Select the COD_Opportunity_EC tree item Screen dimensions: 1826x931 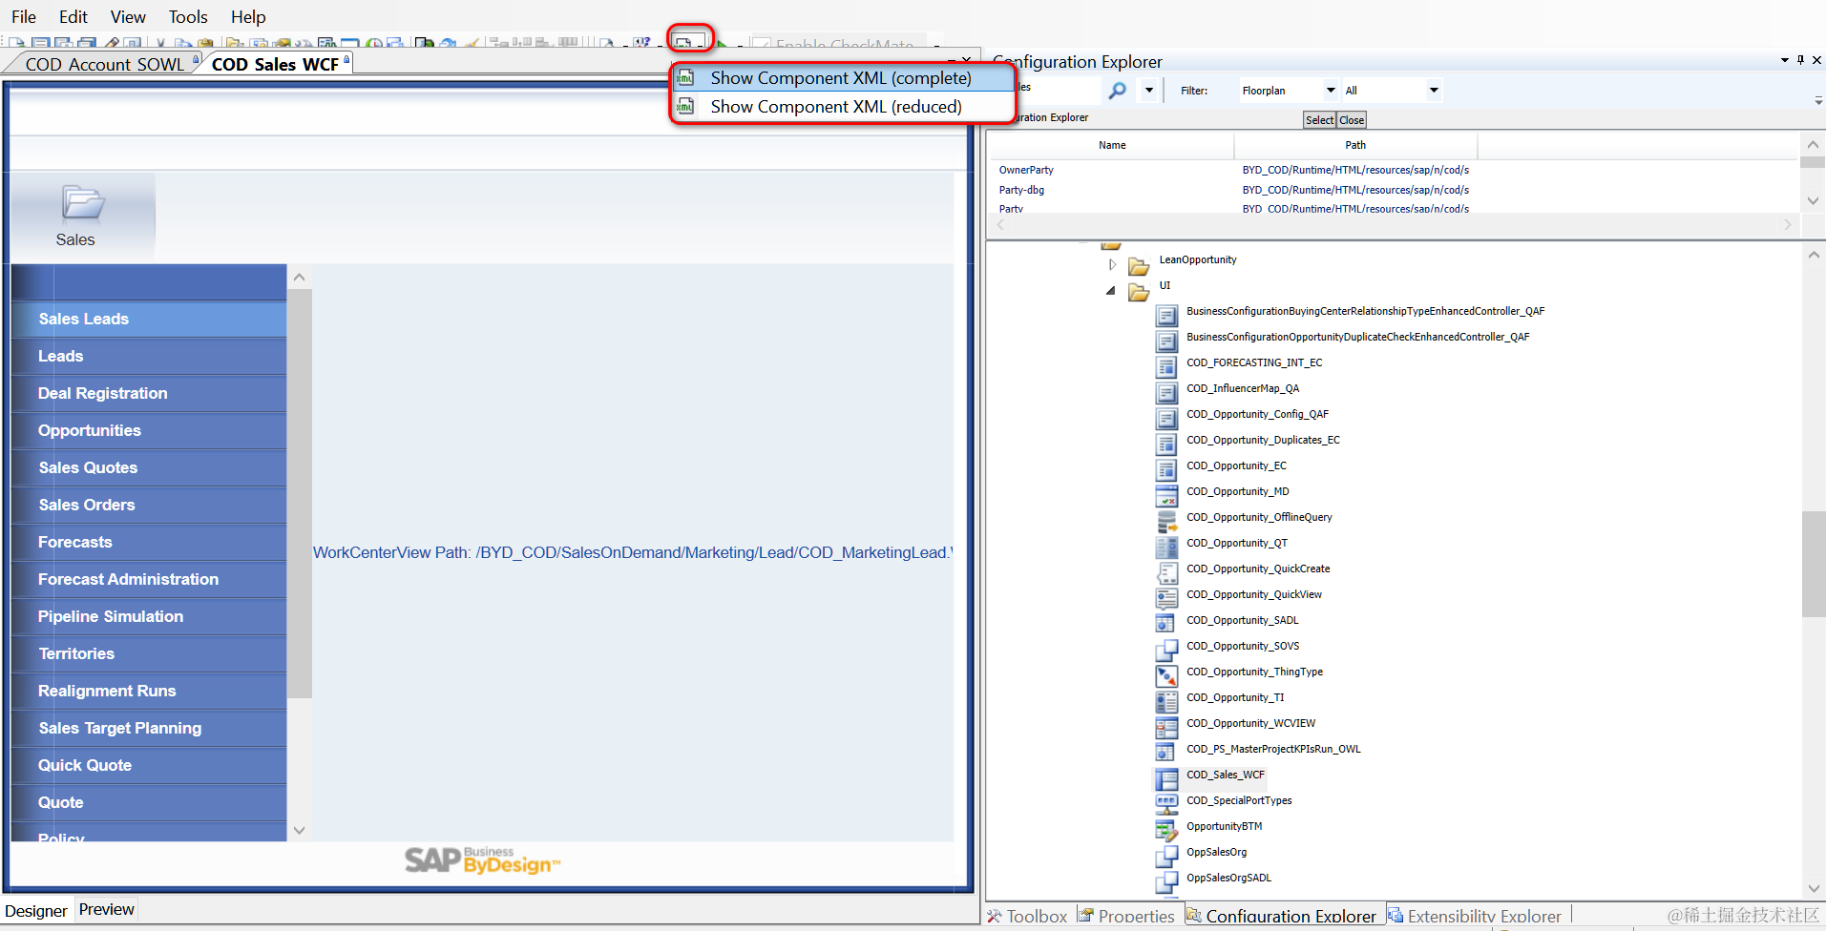click(1236, 465)
